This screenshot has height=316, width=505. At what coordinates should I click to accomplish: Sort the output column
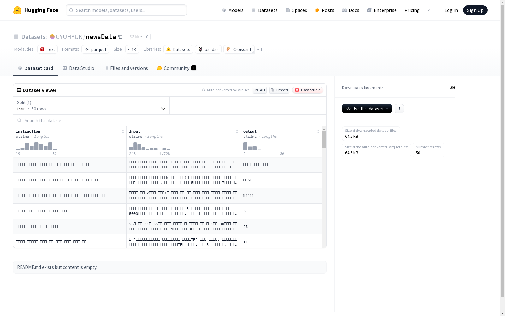318,131
